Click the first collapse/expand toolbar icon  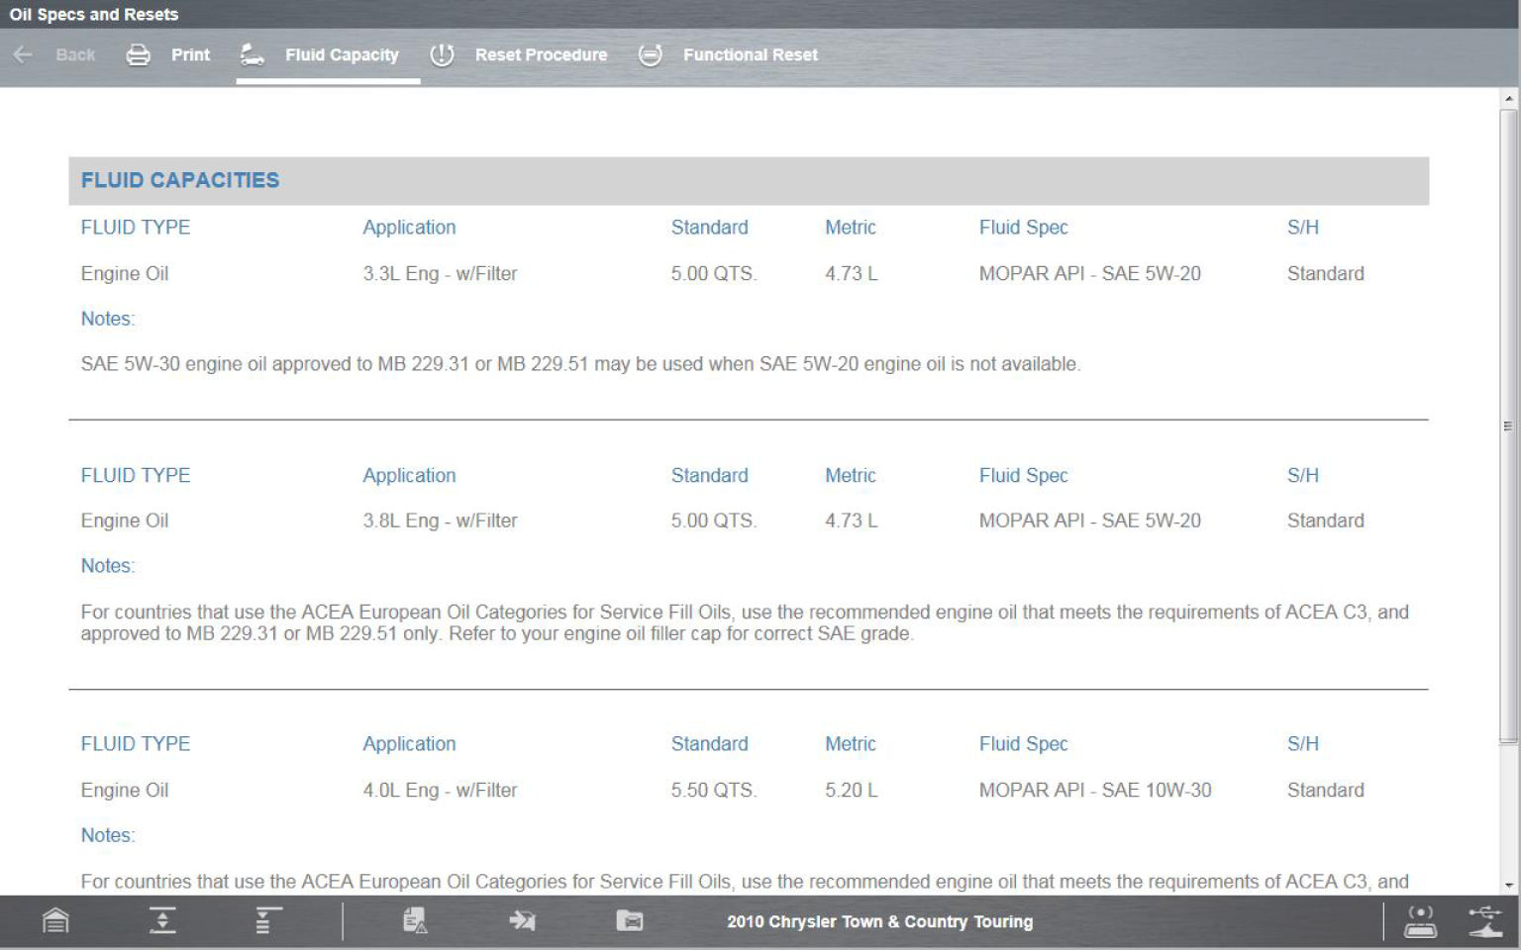(163, 921)
